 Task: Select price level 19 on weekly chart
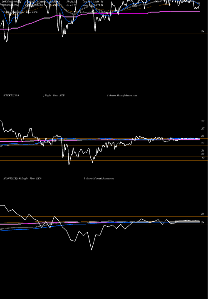[x=203, y=158]
